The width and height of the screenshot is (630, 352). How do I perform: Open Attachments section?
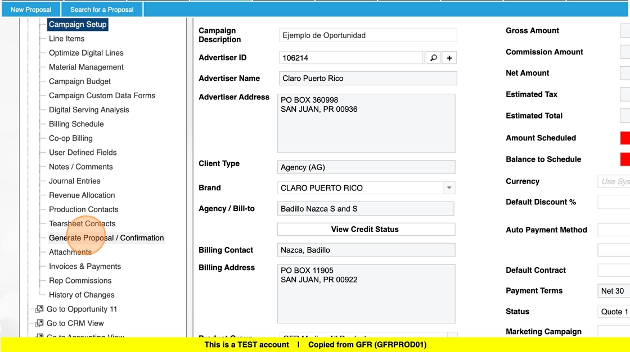[70, 252]
